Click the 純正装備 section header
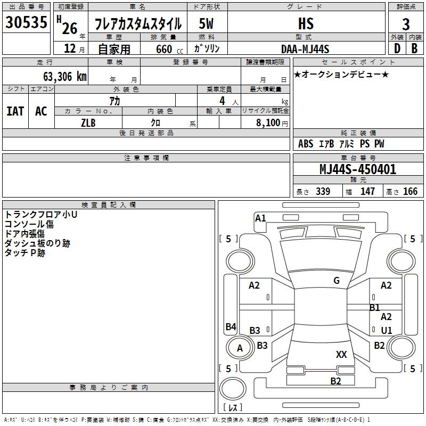 358,133
